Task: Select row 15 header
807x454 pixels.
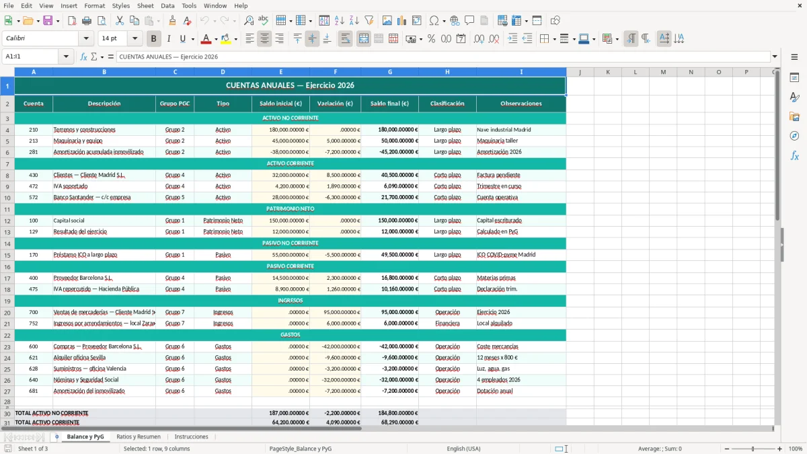Action: coord(7,255)
